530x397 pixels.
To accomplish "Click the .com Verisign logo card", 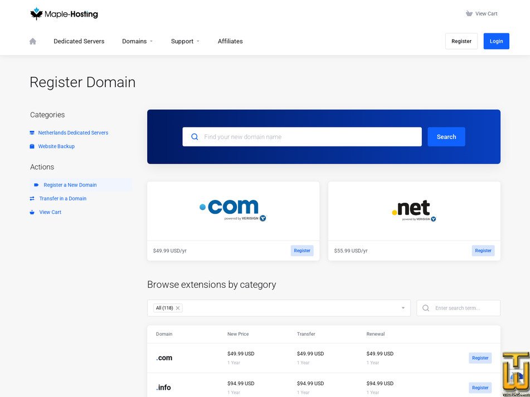I will [x=233, y=211].
